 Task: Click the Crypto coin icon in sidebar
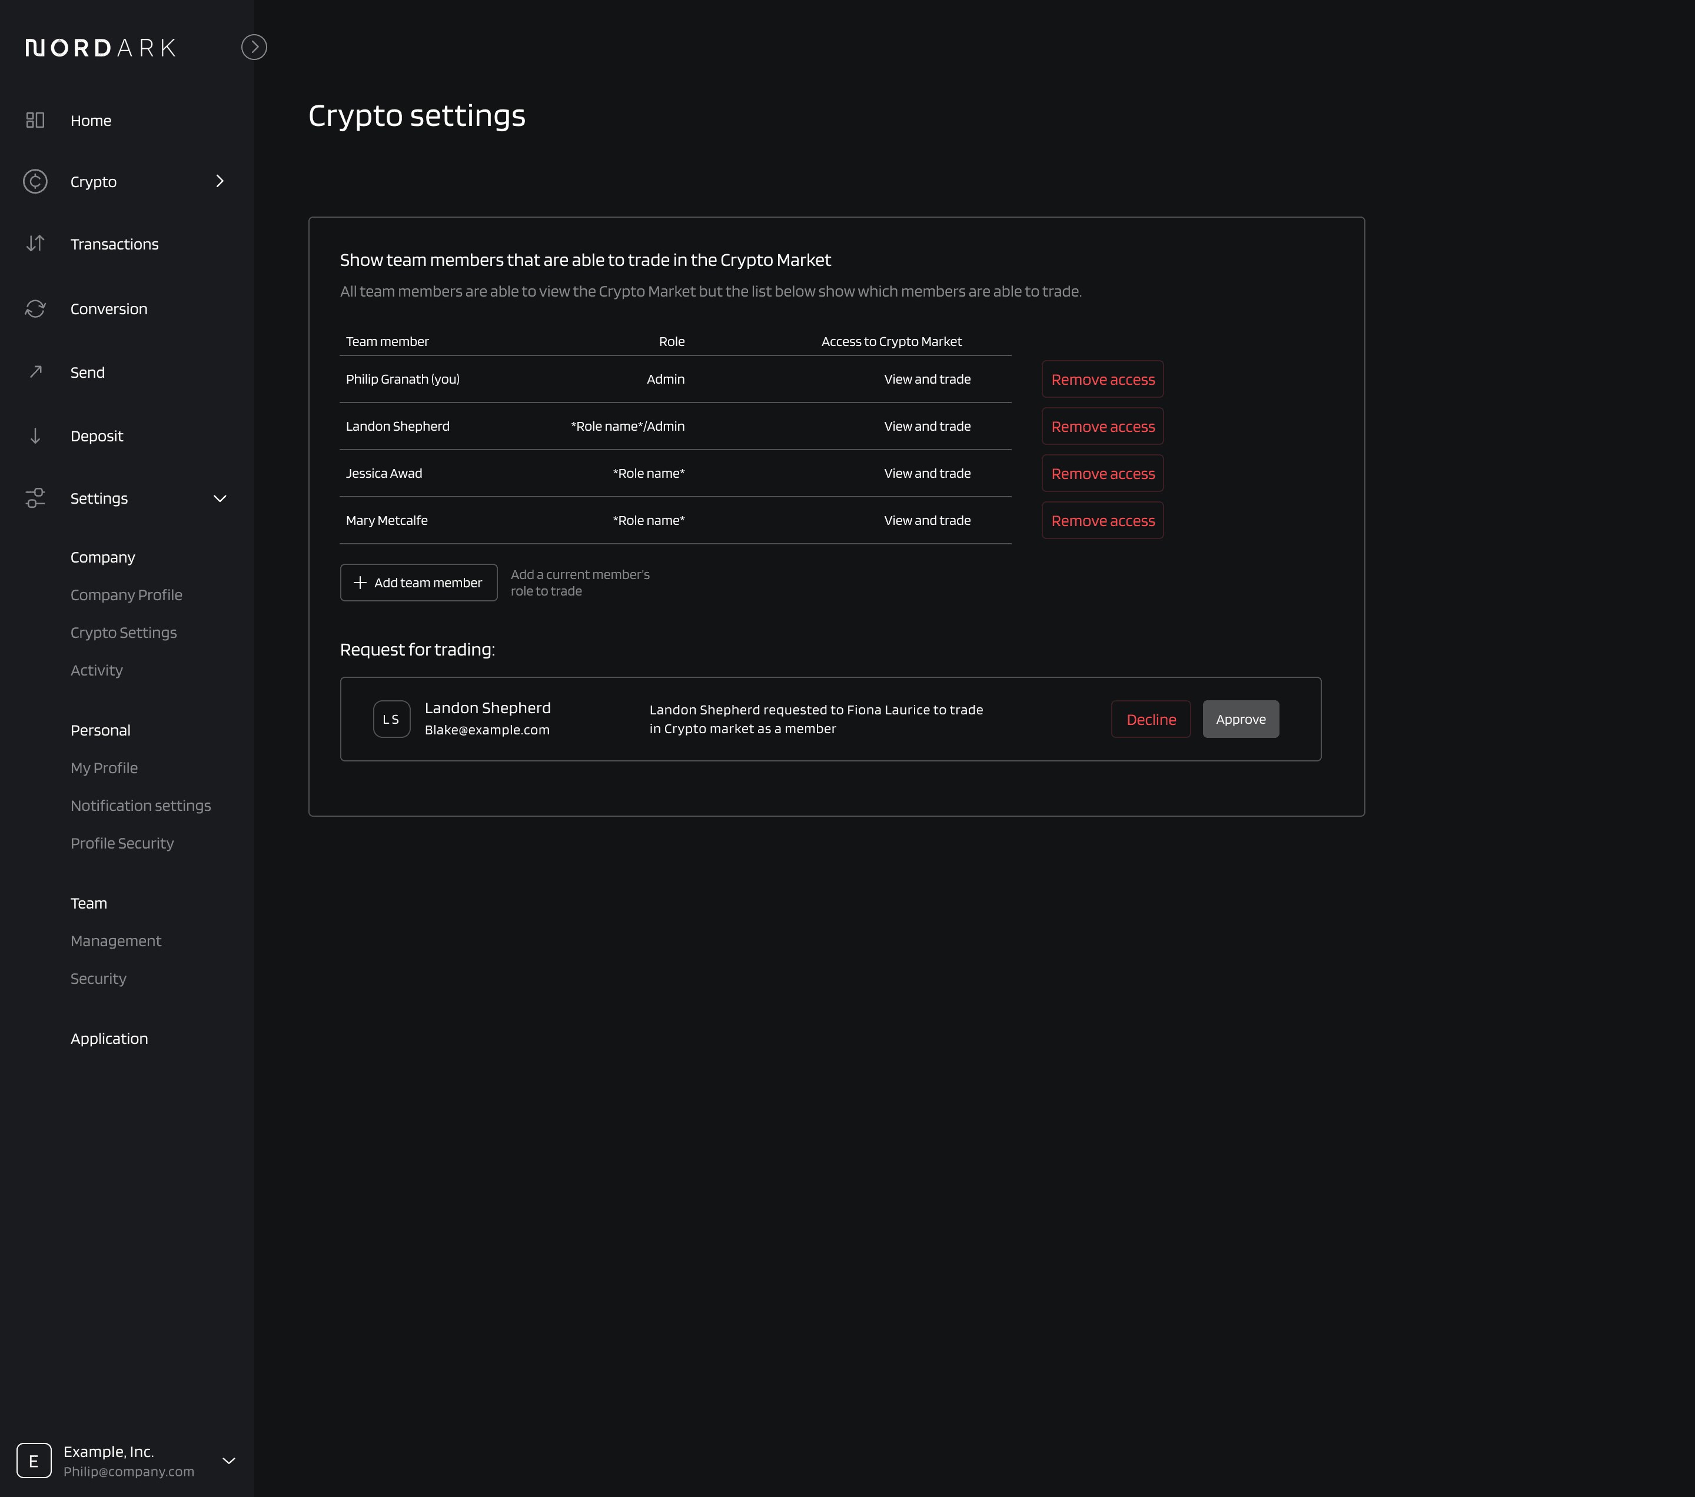click(35, 181)
